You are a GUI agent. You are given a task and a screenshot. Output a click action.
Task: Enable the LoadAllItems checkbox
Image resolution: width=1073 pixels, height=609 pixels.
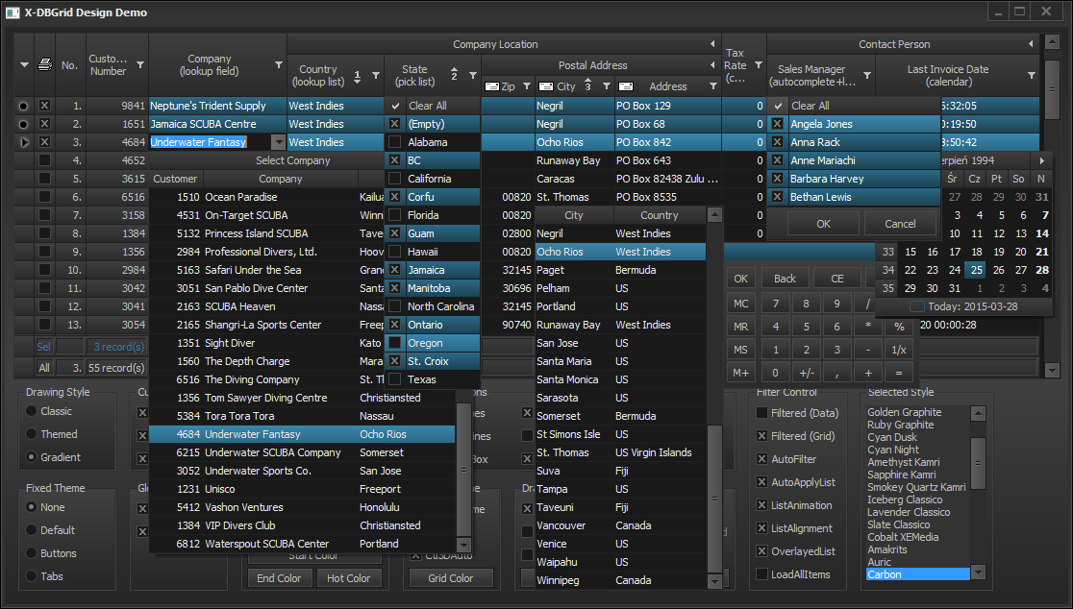coord(762,574)
